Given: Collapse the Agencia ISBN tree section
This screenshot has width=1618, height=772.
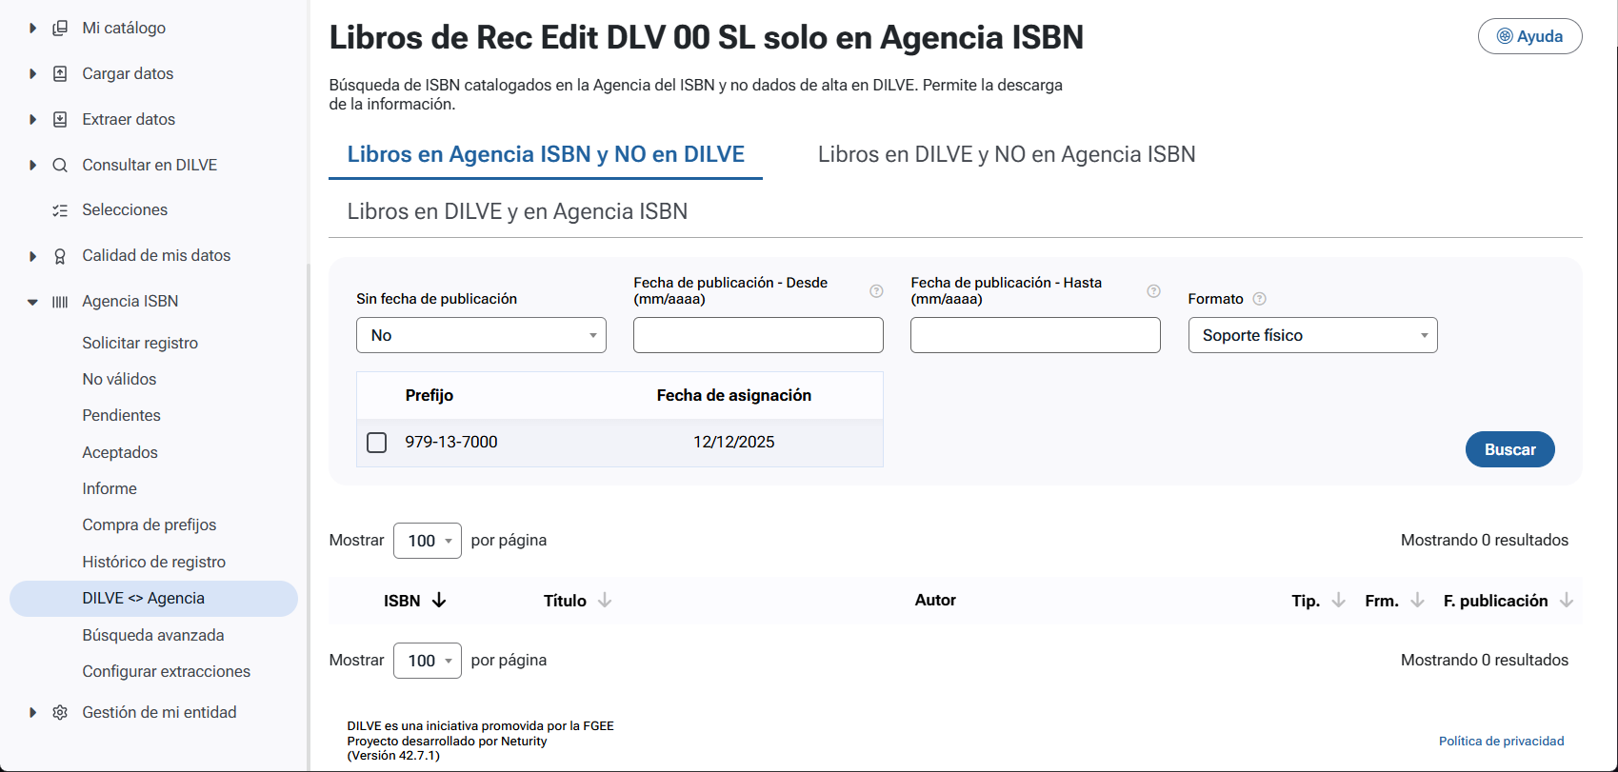Looking at the screenshot, I should pos(32,302).
